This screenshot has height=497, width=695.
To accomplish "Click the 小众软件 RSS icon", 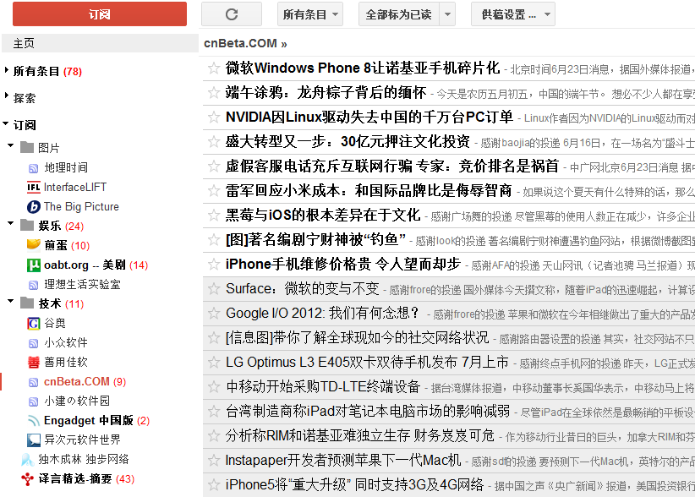I will (x=33, y=343).
